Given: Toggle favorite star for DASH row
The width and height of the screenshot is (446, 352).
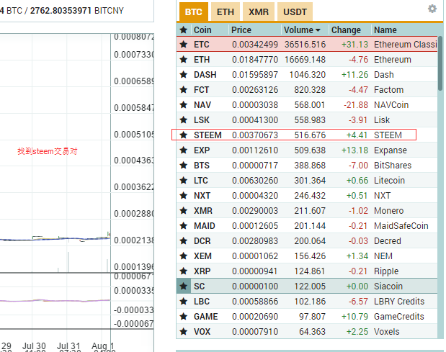Looking at the screenshot, I should (x=184, y=74).
